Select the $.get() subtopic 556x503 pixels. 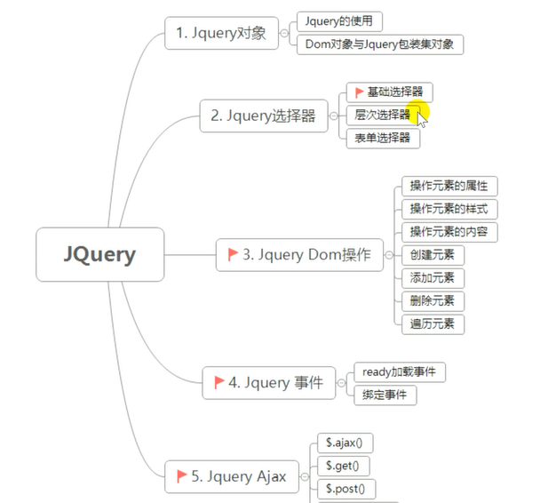pyautogui.click(x=343, y=466)
